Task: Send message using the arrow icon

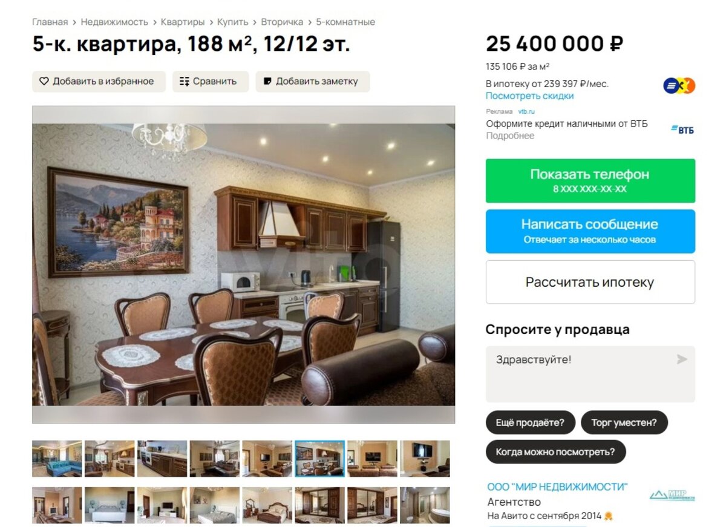Action: point(682,359)
